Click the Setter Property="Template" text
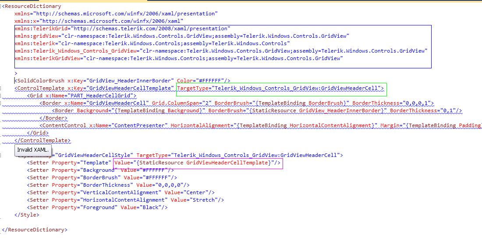 pos(71,163)
